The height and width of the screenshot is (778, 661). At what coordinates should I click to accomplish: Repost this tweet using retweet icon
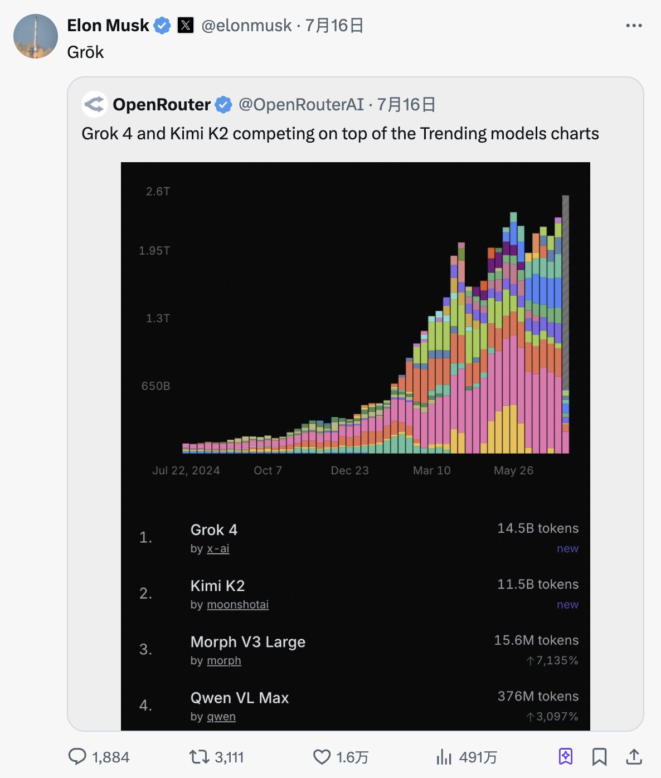click(198, 756)
